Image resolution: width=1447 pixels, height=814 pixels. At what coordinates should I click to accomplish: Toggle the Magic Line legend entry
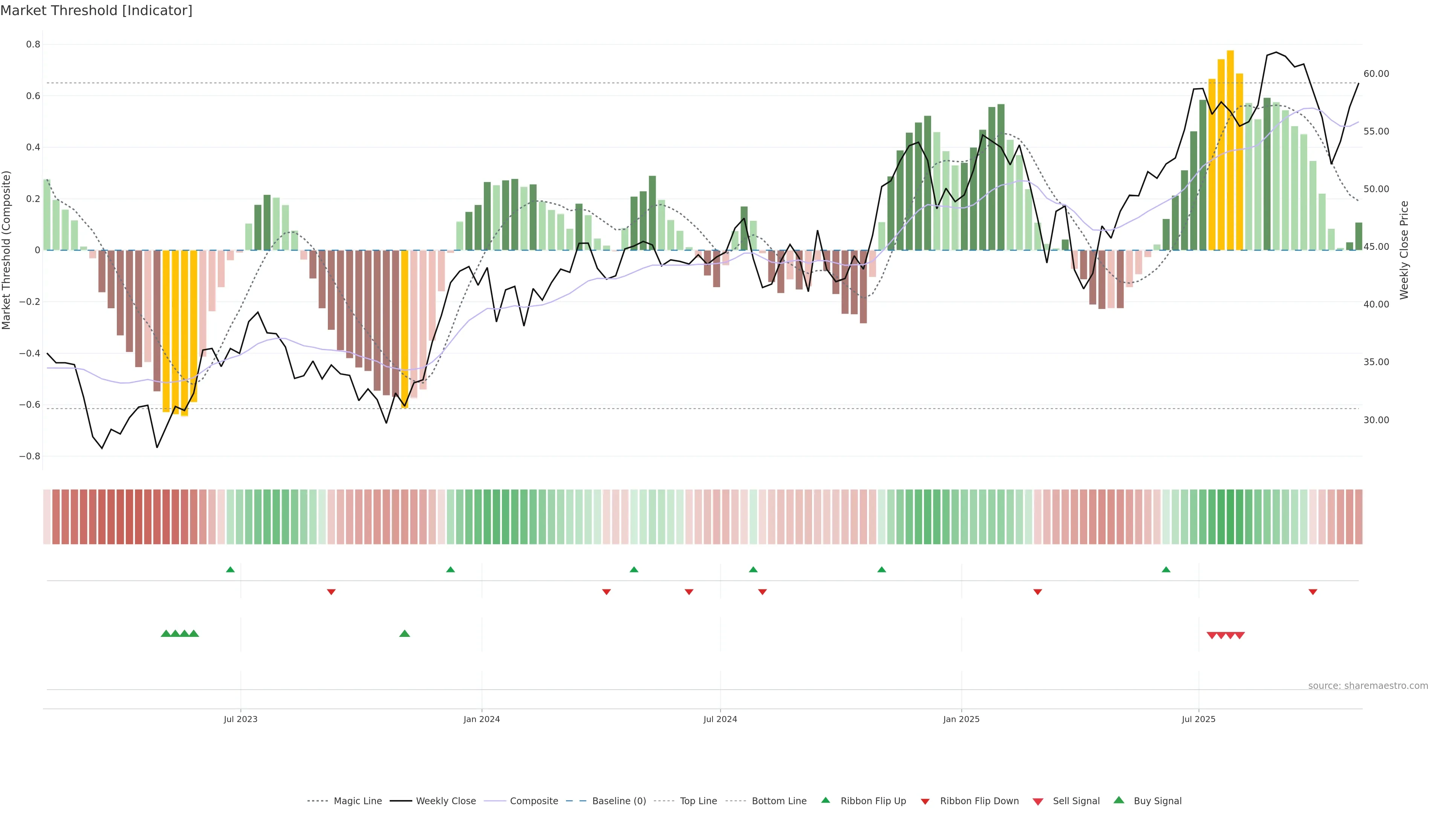point(357,801)
